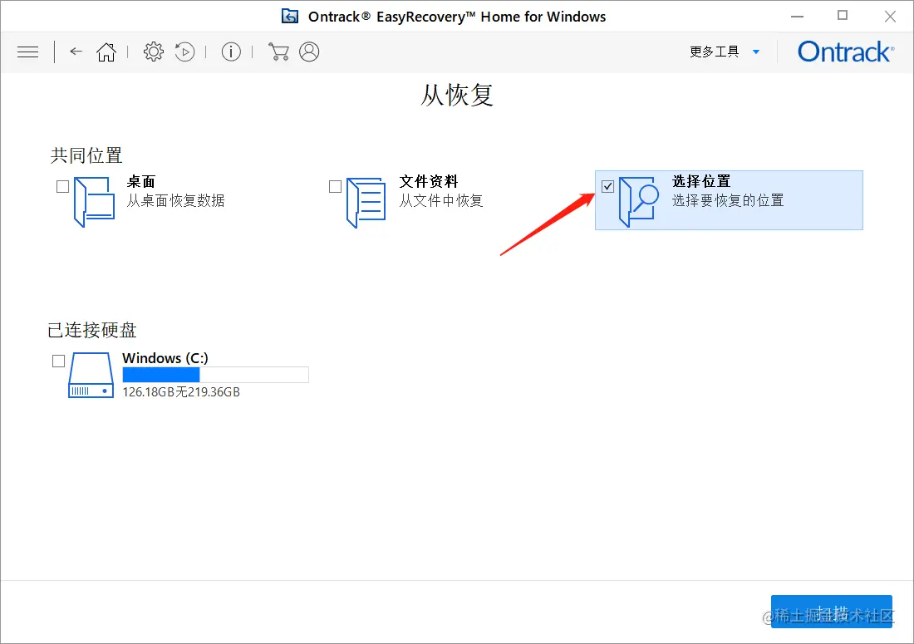Open the hamburger menu

[27, 52]
